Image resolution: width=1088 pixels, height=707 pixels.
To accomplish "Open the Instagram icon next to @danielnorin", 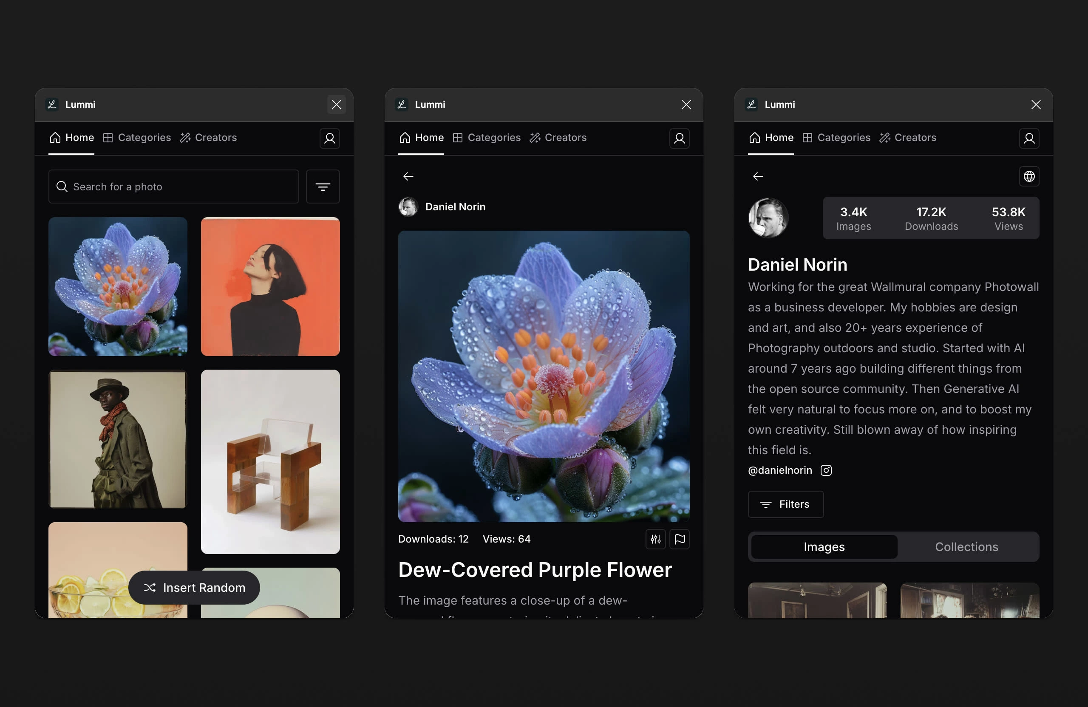I will (826, 470).
